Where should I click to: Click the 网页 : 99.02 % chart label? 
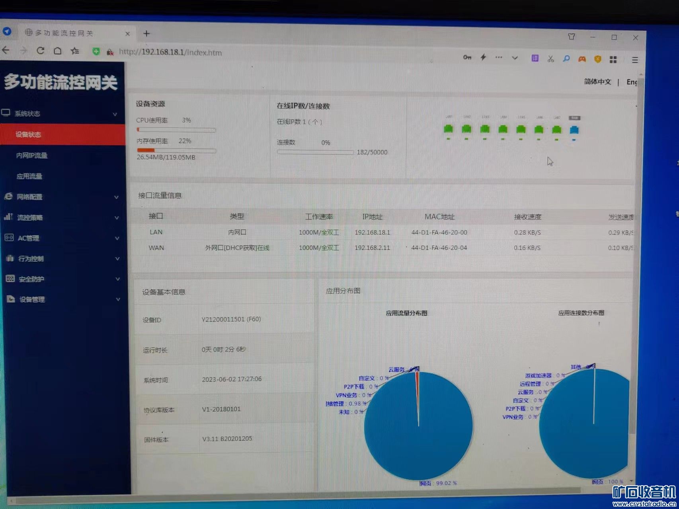click(438, 483)
